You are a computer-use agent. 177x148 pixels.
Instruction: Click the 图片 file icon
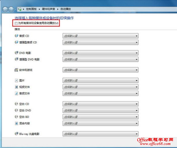tap(16, 80)
